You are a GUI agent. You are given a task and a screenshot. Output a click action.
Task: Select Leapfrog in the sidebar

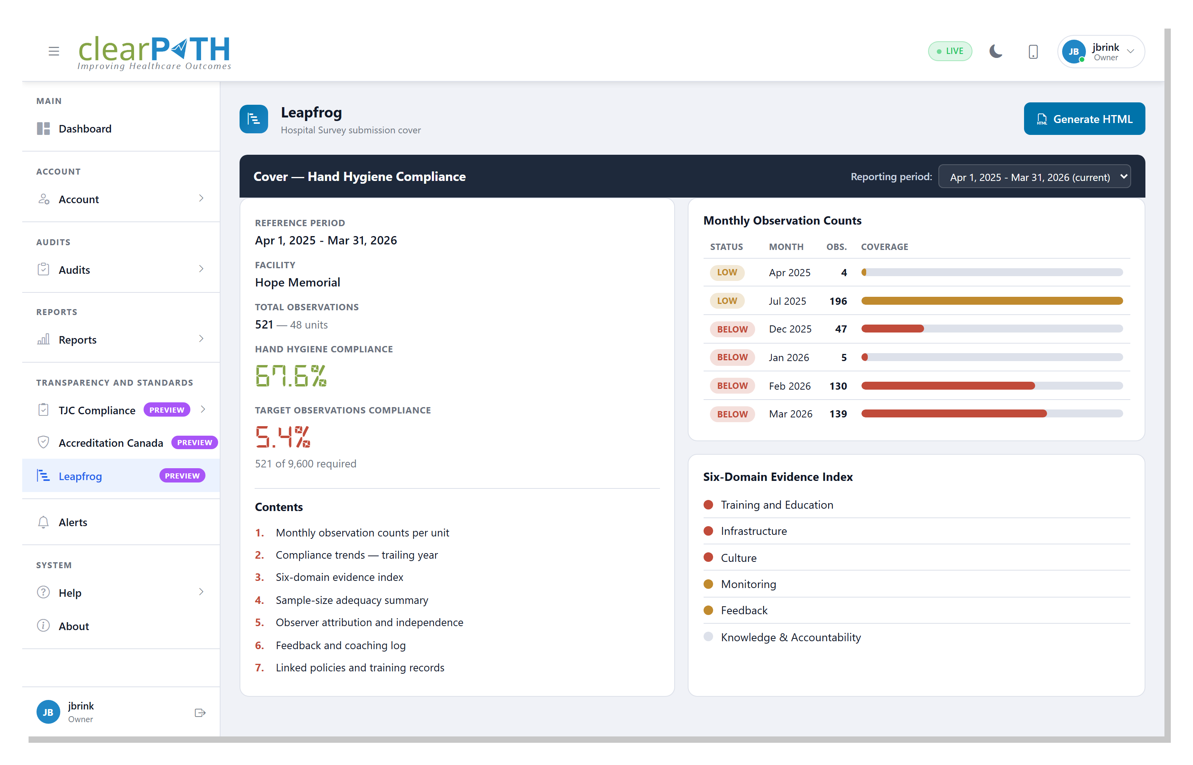tap(121, 476)
